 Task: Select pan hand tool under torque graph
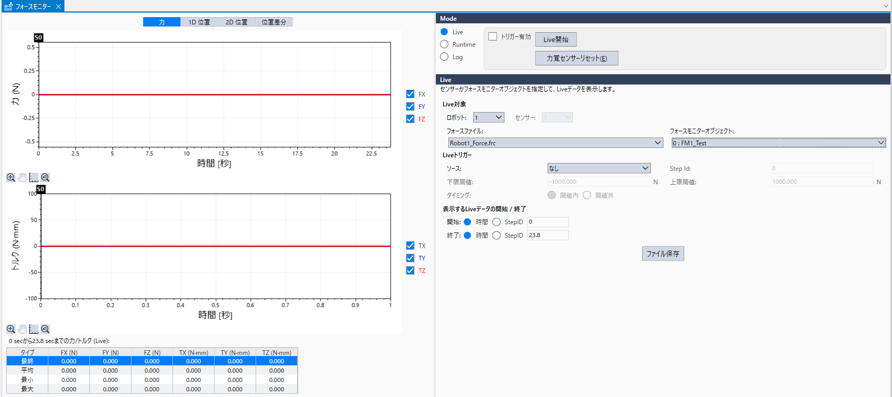pyautogui.click(x=22, y=329)
